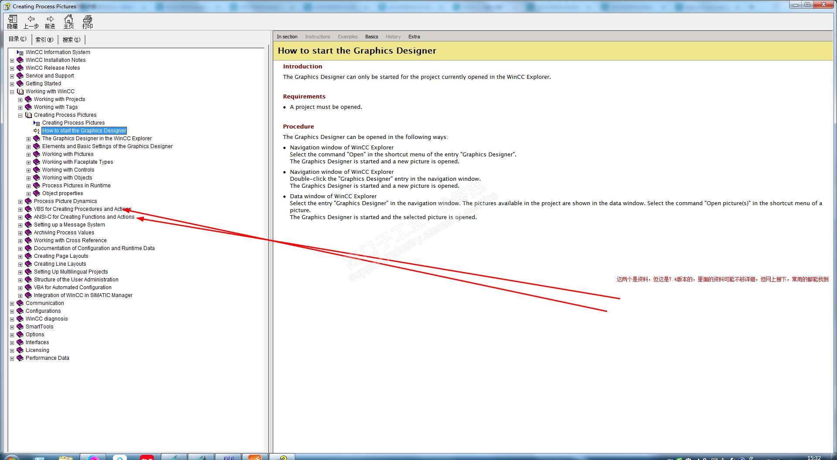Click the page icon of Creating Process Pictures topic
The width and height of the screenshot is (837, 460).
pos(37,123)
